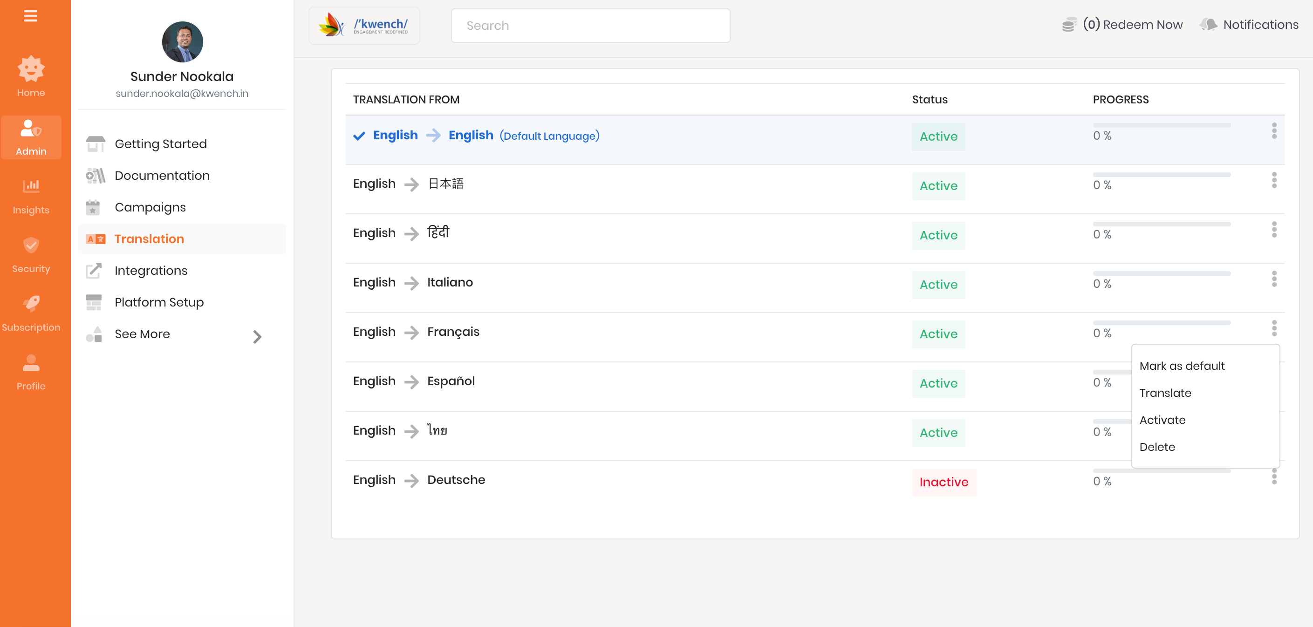The height and width of the screenshot is (627, 1313).
Task: Open Getting Started page
Action: tap(161, 144)
